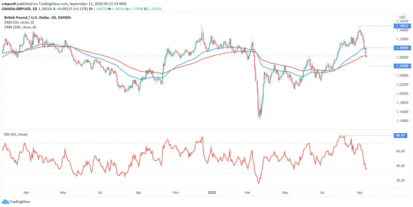Click the C:1.28216 close value in header

coord(152,9)
